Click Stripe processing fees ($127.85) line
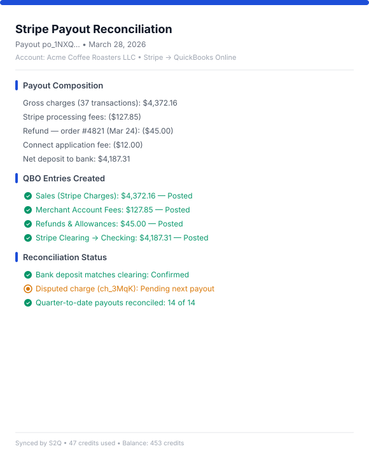369x458 pixels. tap(82, 117)
